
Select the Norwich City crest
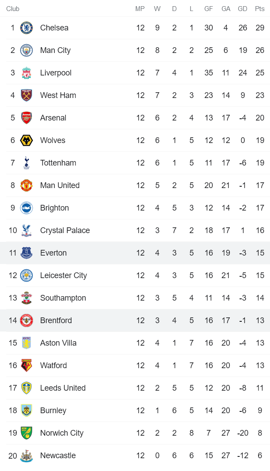coord(26,433)
